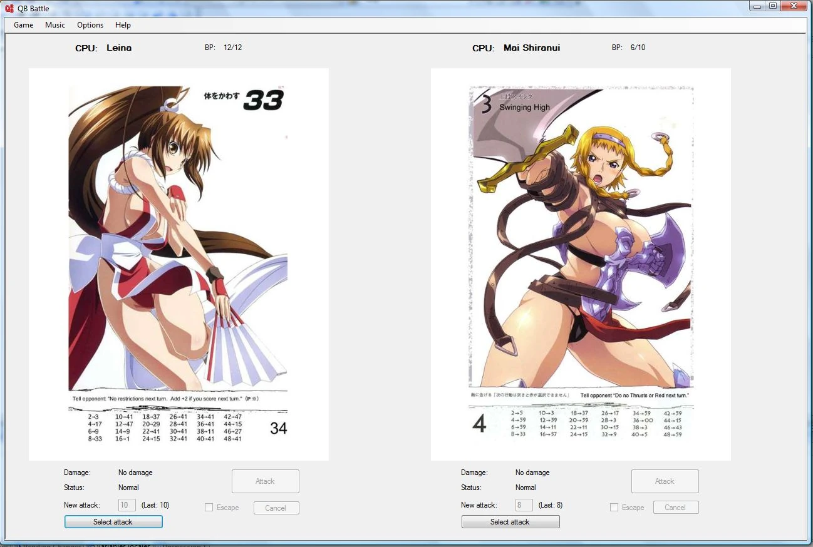Click the New attack field showing 10

[x=127, y=505]
